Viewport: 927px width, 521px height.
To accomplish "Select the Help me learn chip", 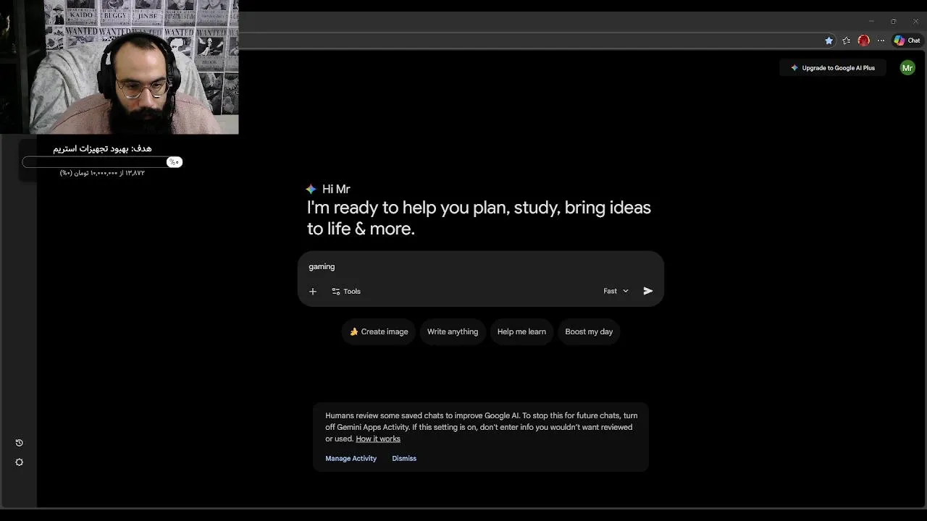I will 521,331.
